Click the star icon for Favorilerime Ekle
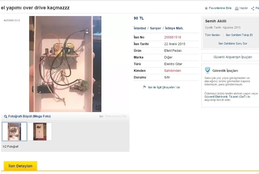The image size is (259, 174). click(206, 8)
